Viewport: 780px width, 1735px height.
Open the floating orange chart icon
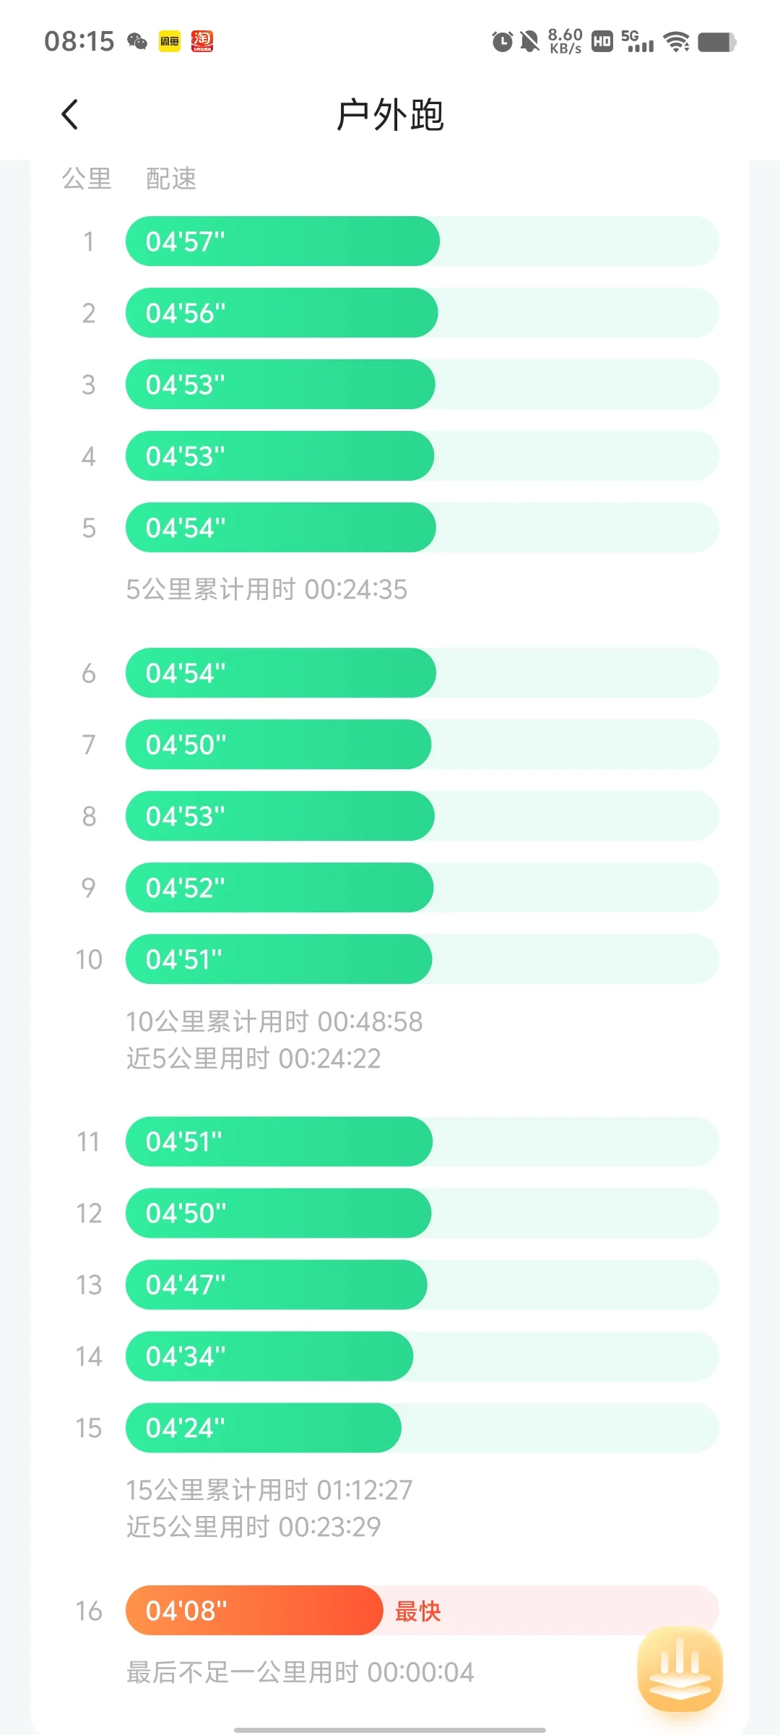click(680, 1669)
